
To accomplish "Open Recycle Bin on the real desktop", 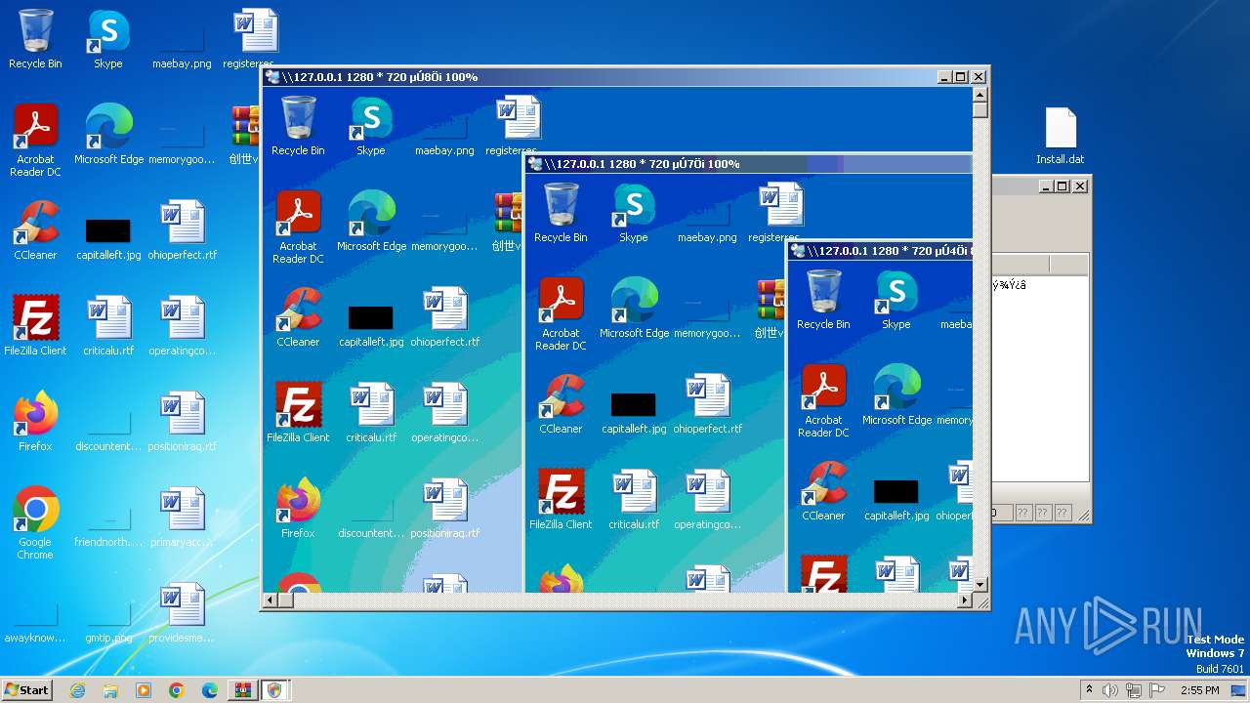I will coord(35,39).
